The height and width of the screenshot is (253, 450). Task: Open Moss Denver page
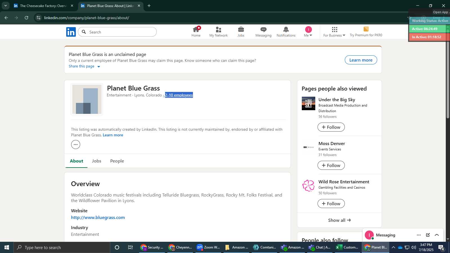(x=332, y=143)
